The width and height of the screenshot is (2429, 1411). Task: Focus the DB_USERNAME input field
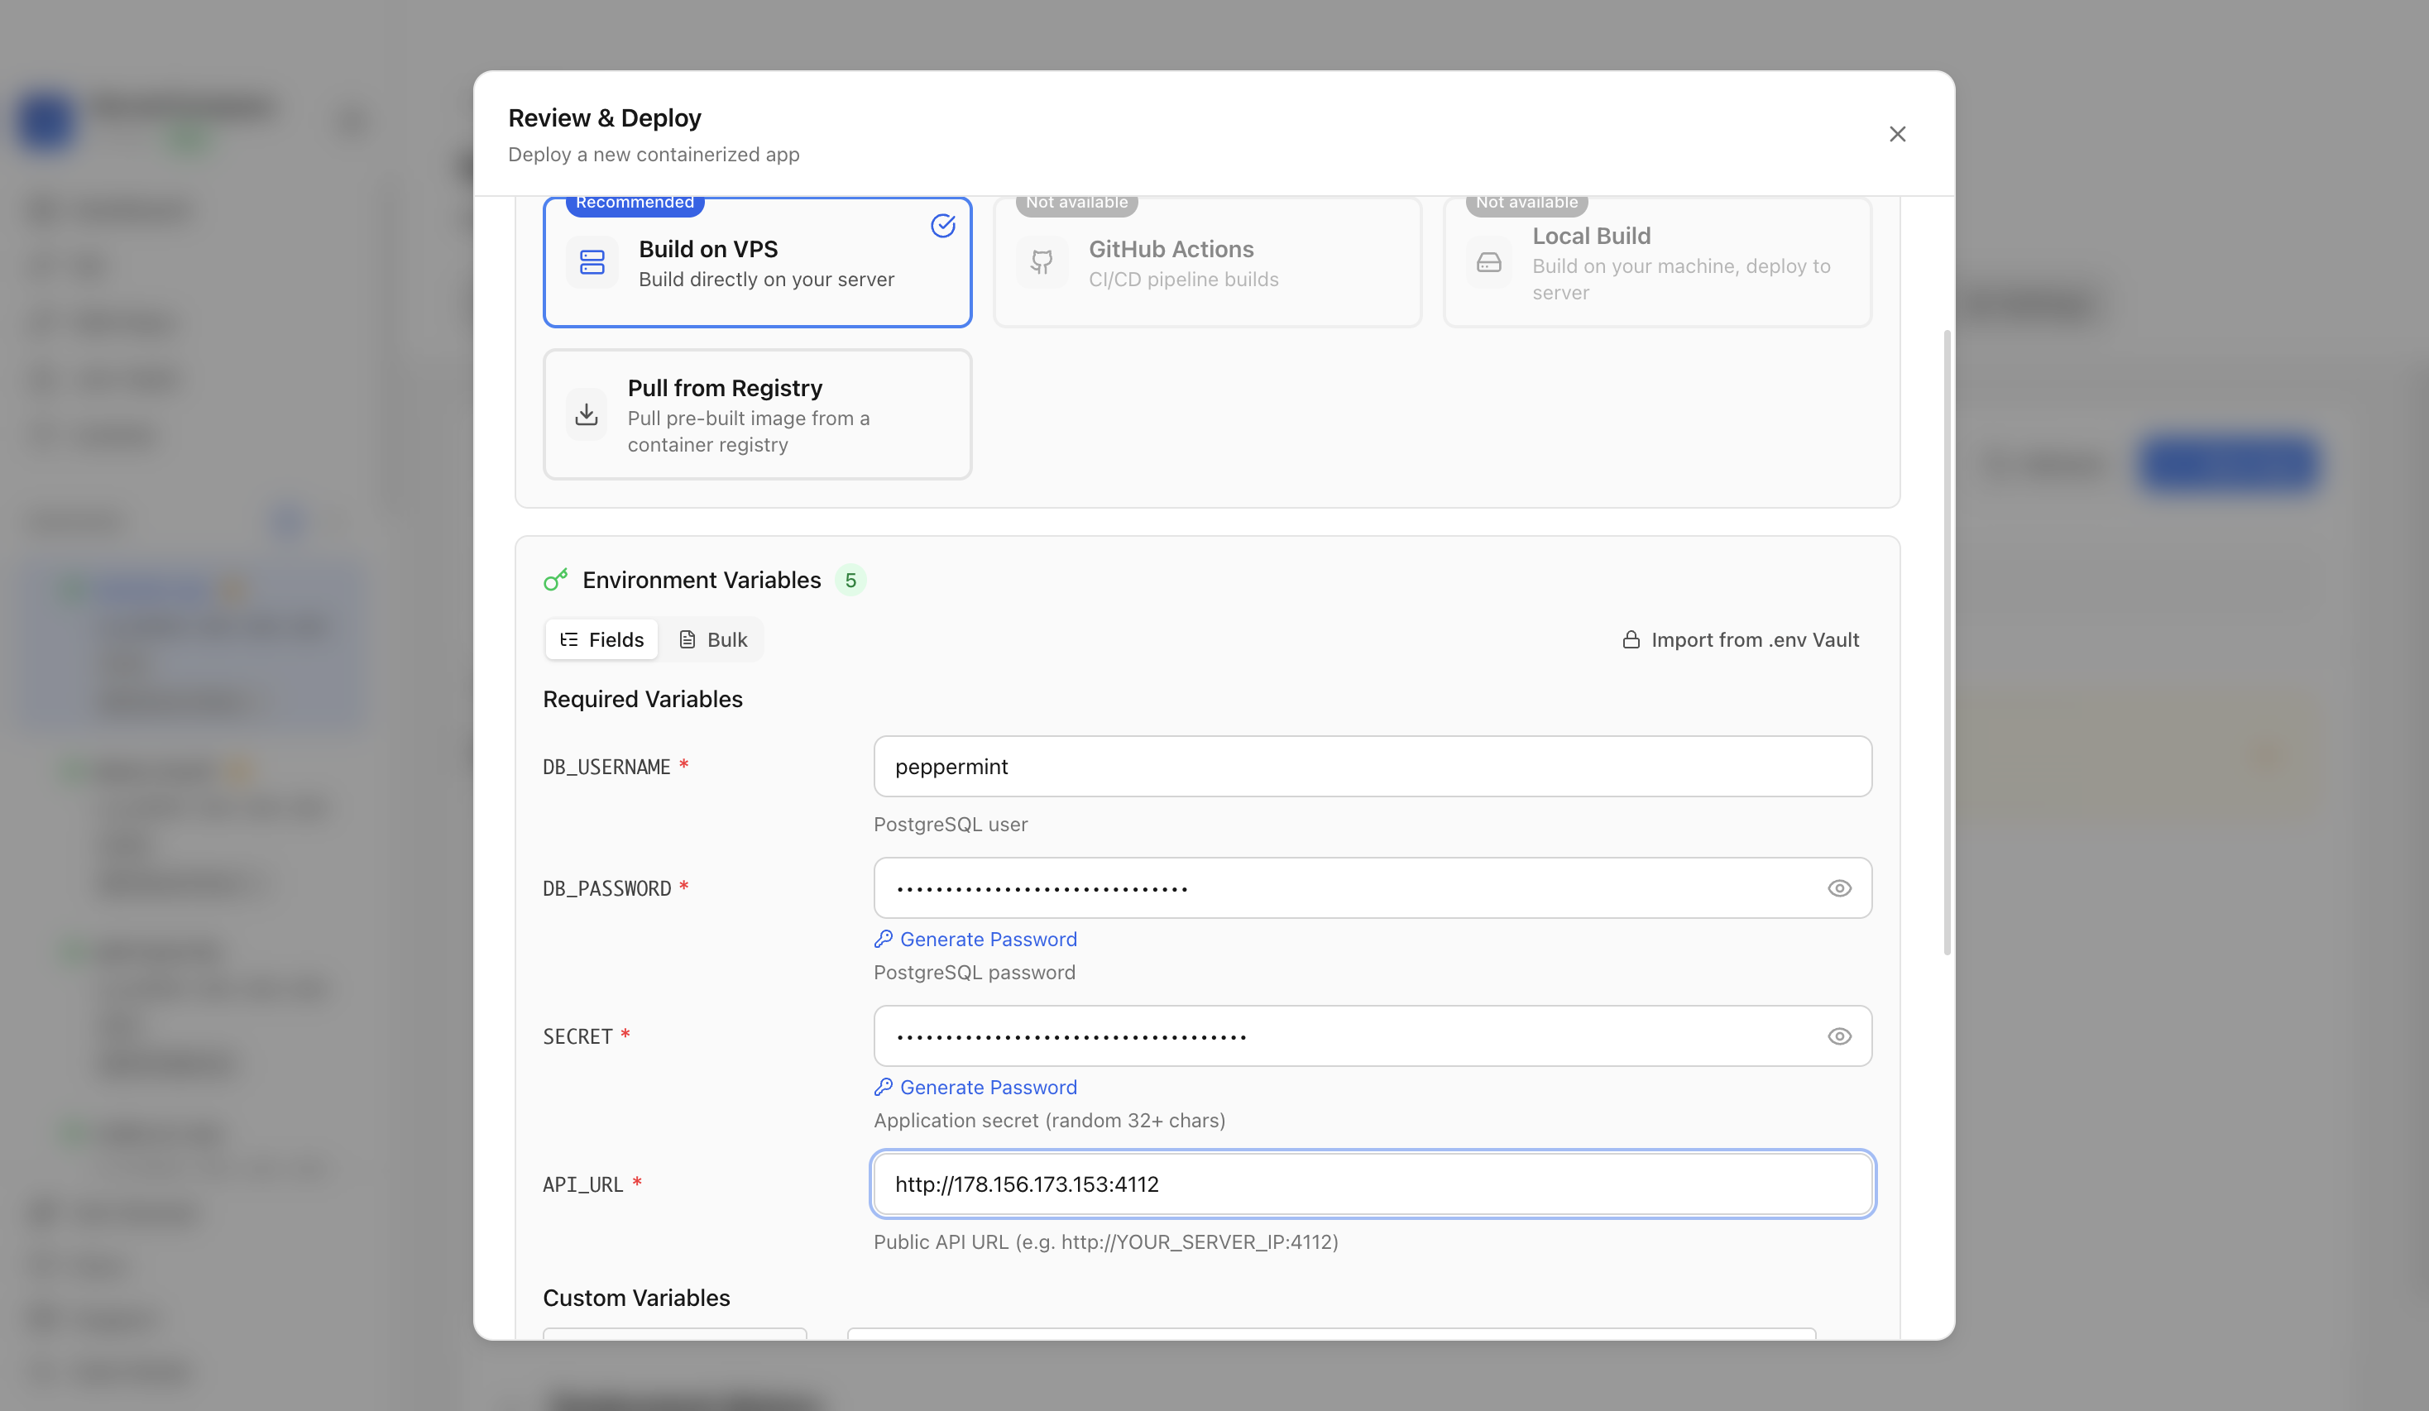point(1373,768)
